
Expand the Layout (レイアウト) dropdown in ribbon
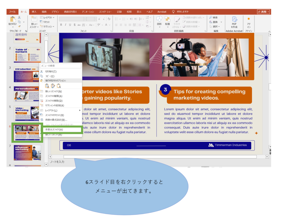click(x=47, y=18)
